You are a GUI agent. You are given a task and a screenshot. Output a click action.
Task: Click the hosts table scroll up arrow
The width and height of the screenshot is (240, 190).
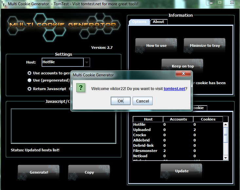point(226,124)
